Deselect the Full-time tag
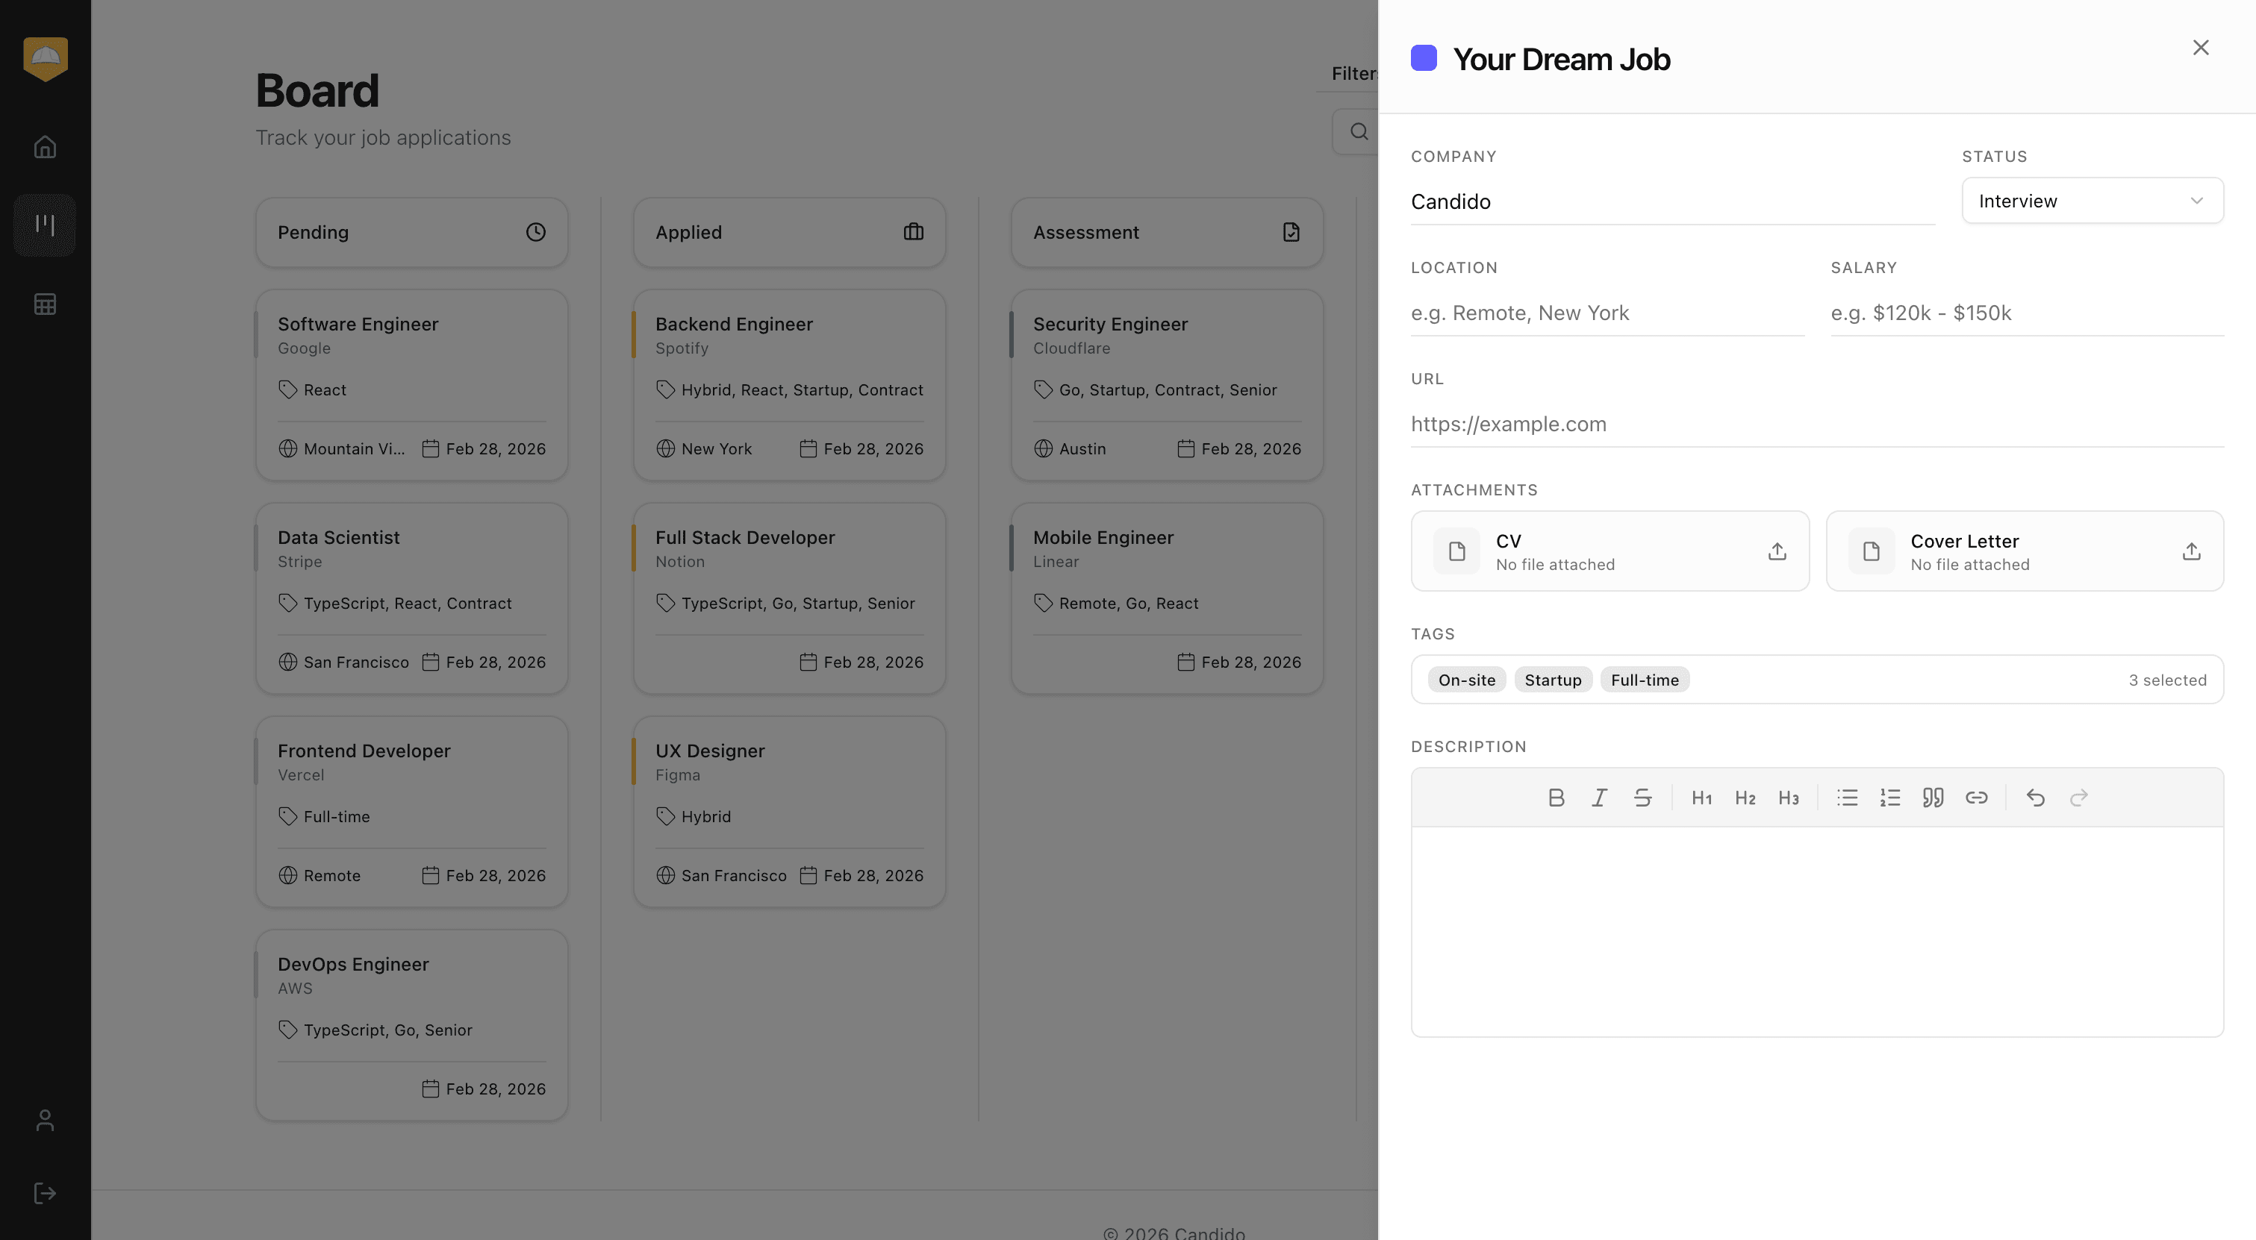Image resolution: width=2256 pixels, height=1240 pixels. (x=1645, y=679)
